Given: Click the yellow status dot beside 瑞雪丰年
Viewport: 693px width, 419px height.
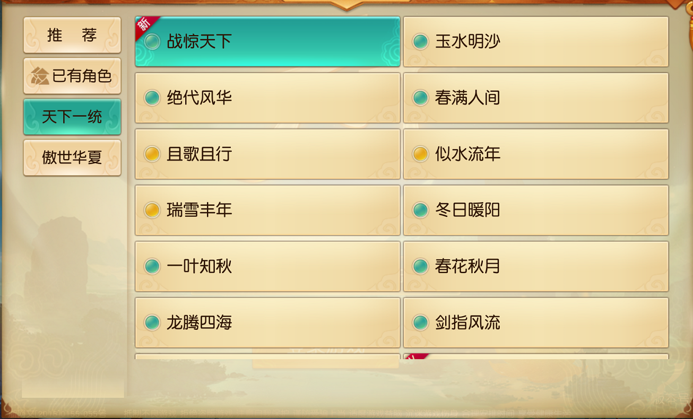Looking at the screenshot, I should coord(152,210).
